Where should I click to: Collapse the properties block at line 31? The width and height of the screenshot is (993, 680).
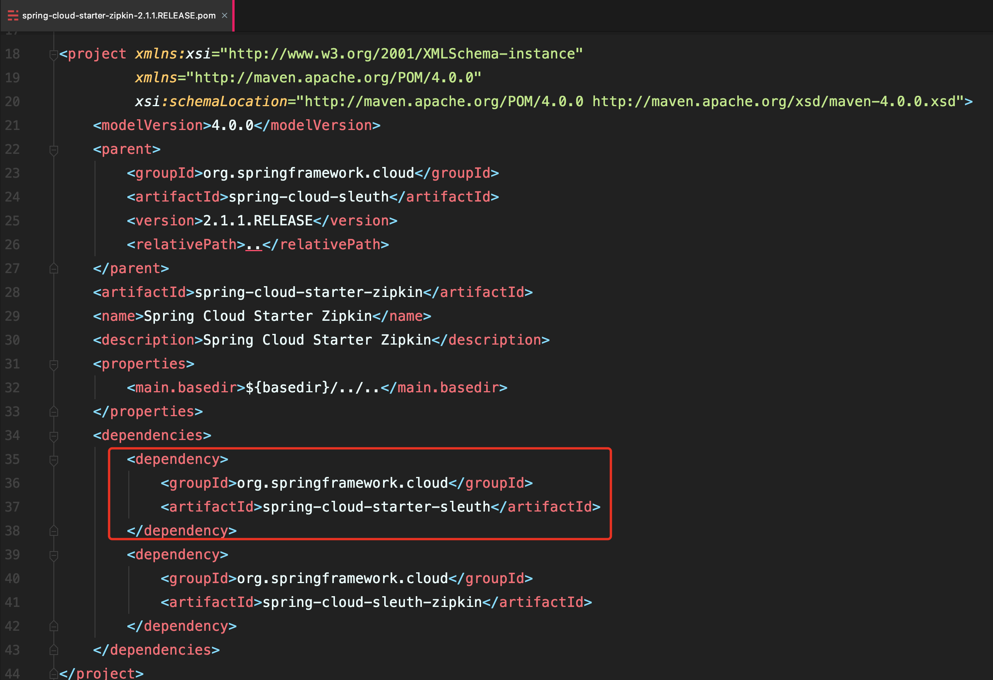[x=53, y=365]
